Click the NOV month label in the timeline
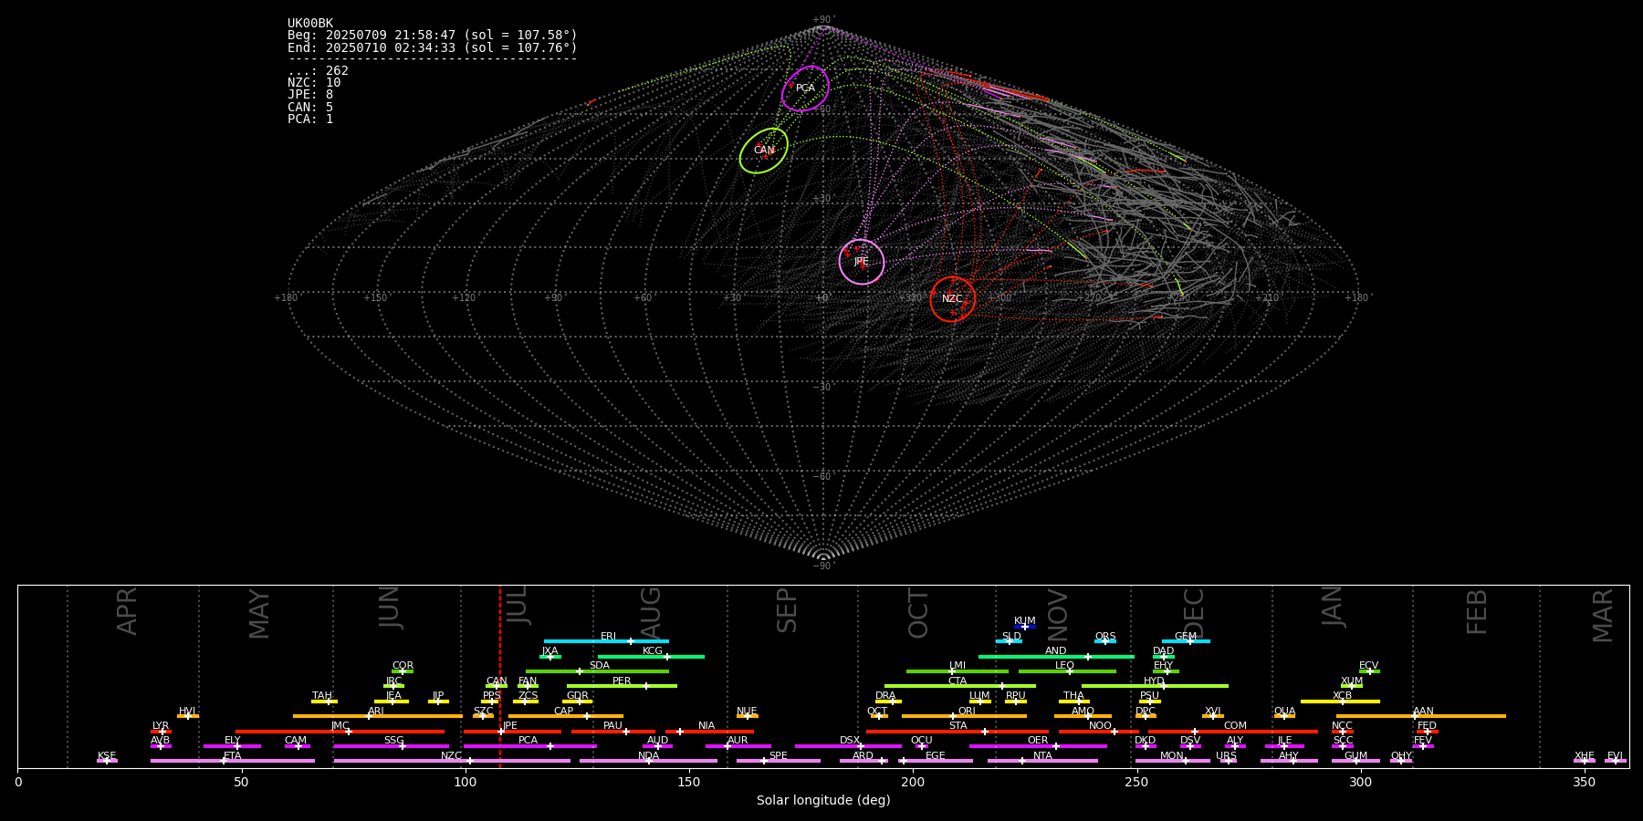Image resolution: width=1643 pixels, height=821 pixels. point(1058,616)
